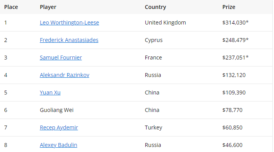This screenshot has width=274, height=152.
Task: Select the Guoliang Wei name cell
Action: (57, 110)
